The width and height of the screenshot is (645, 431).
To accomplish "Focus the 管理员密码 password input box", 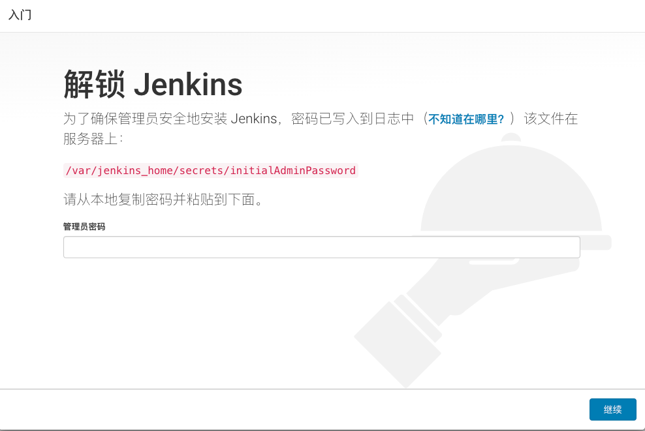I will tap(322, 247).
